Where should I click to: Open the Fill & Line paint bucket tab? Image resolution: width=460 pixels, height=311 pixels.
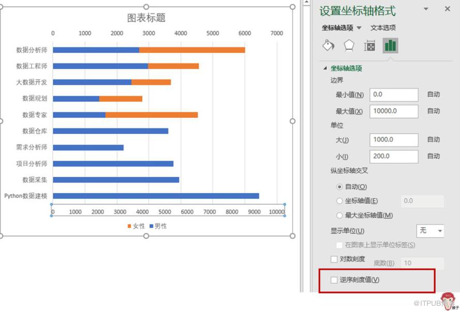point(328,45)
